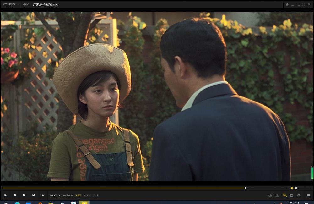Click the video frame to pause playback
This screenshot has width=314, height=204.
coord(157,96)
